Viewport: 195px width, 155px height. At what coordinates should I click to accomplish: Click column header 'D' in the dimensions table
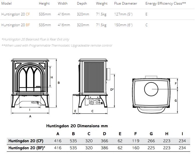104,134
